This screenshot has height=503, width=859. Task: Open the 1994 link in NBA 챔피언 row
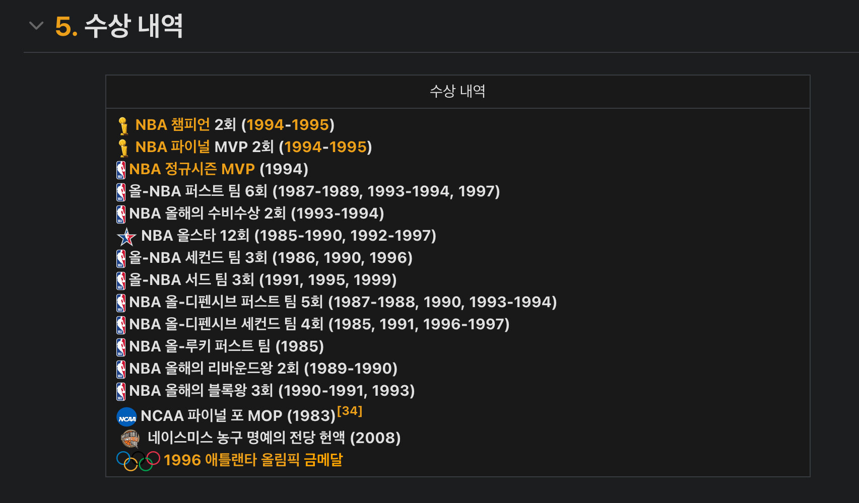(x=265, y=124)
